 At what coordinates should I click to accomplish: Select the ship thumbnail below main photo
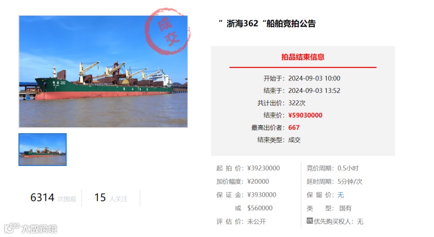[43, 149]
